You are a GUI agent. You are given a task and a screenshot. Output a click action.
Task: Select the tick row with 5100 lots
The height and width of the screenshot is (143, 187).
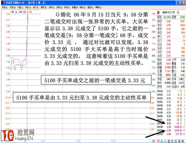(171, 127)
